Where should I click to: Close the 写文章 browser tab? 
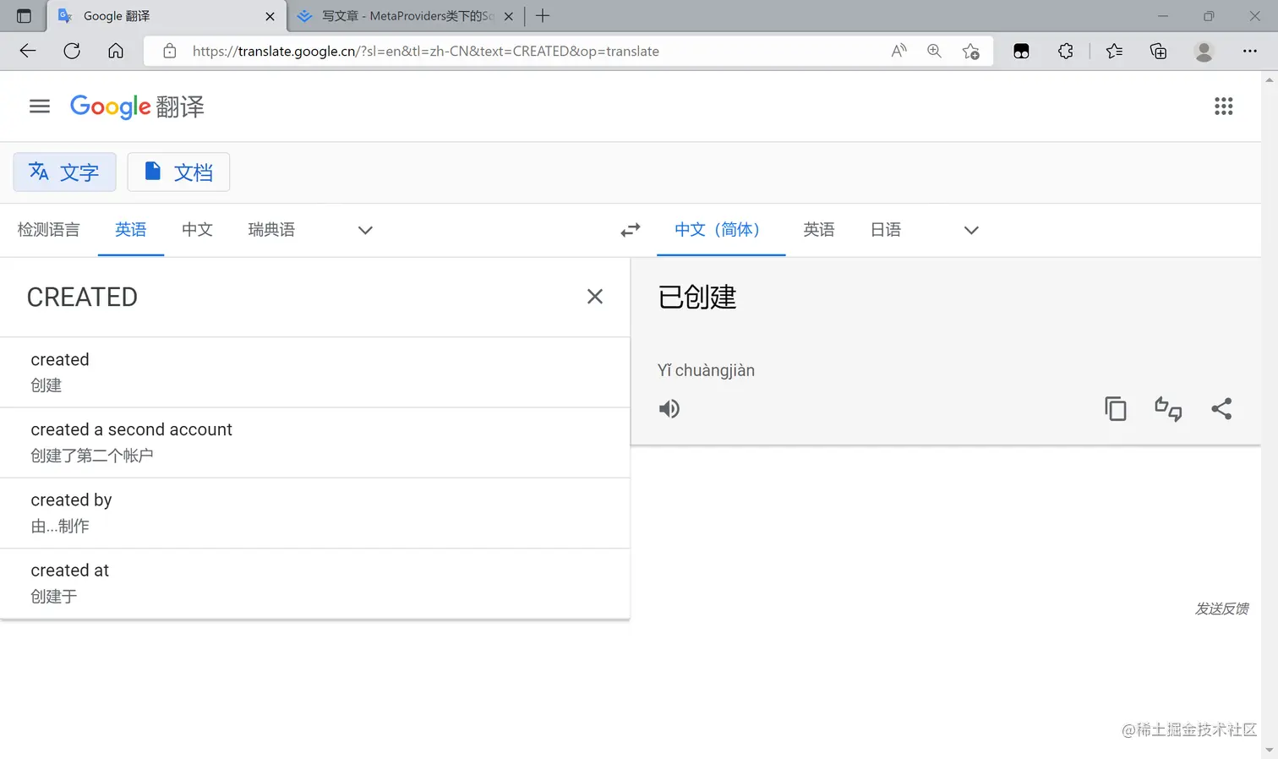(x=509, y=16)
